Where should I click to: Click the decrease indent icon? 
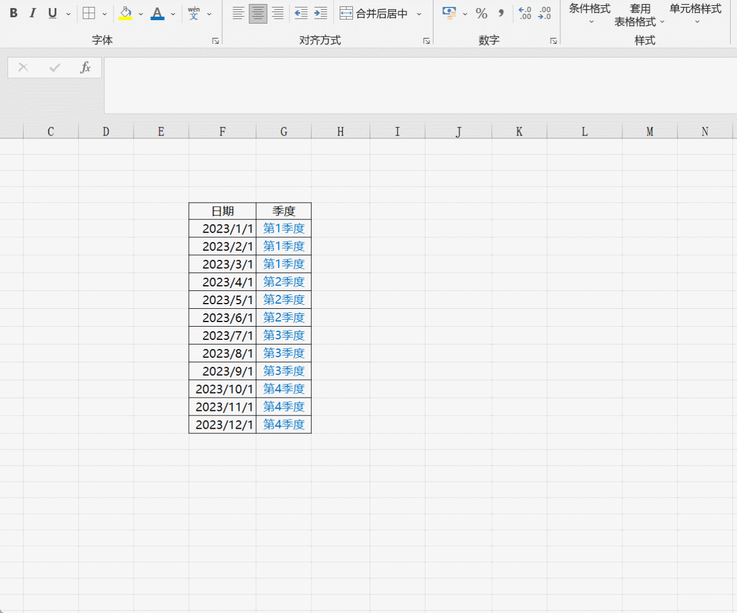click(301, 13)
